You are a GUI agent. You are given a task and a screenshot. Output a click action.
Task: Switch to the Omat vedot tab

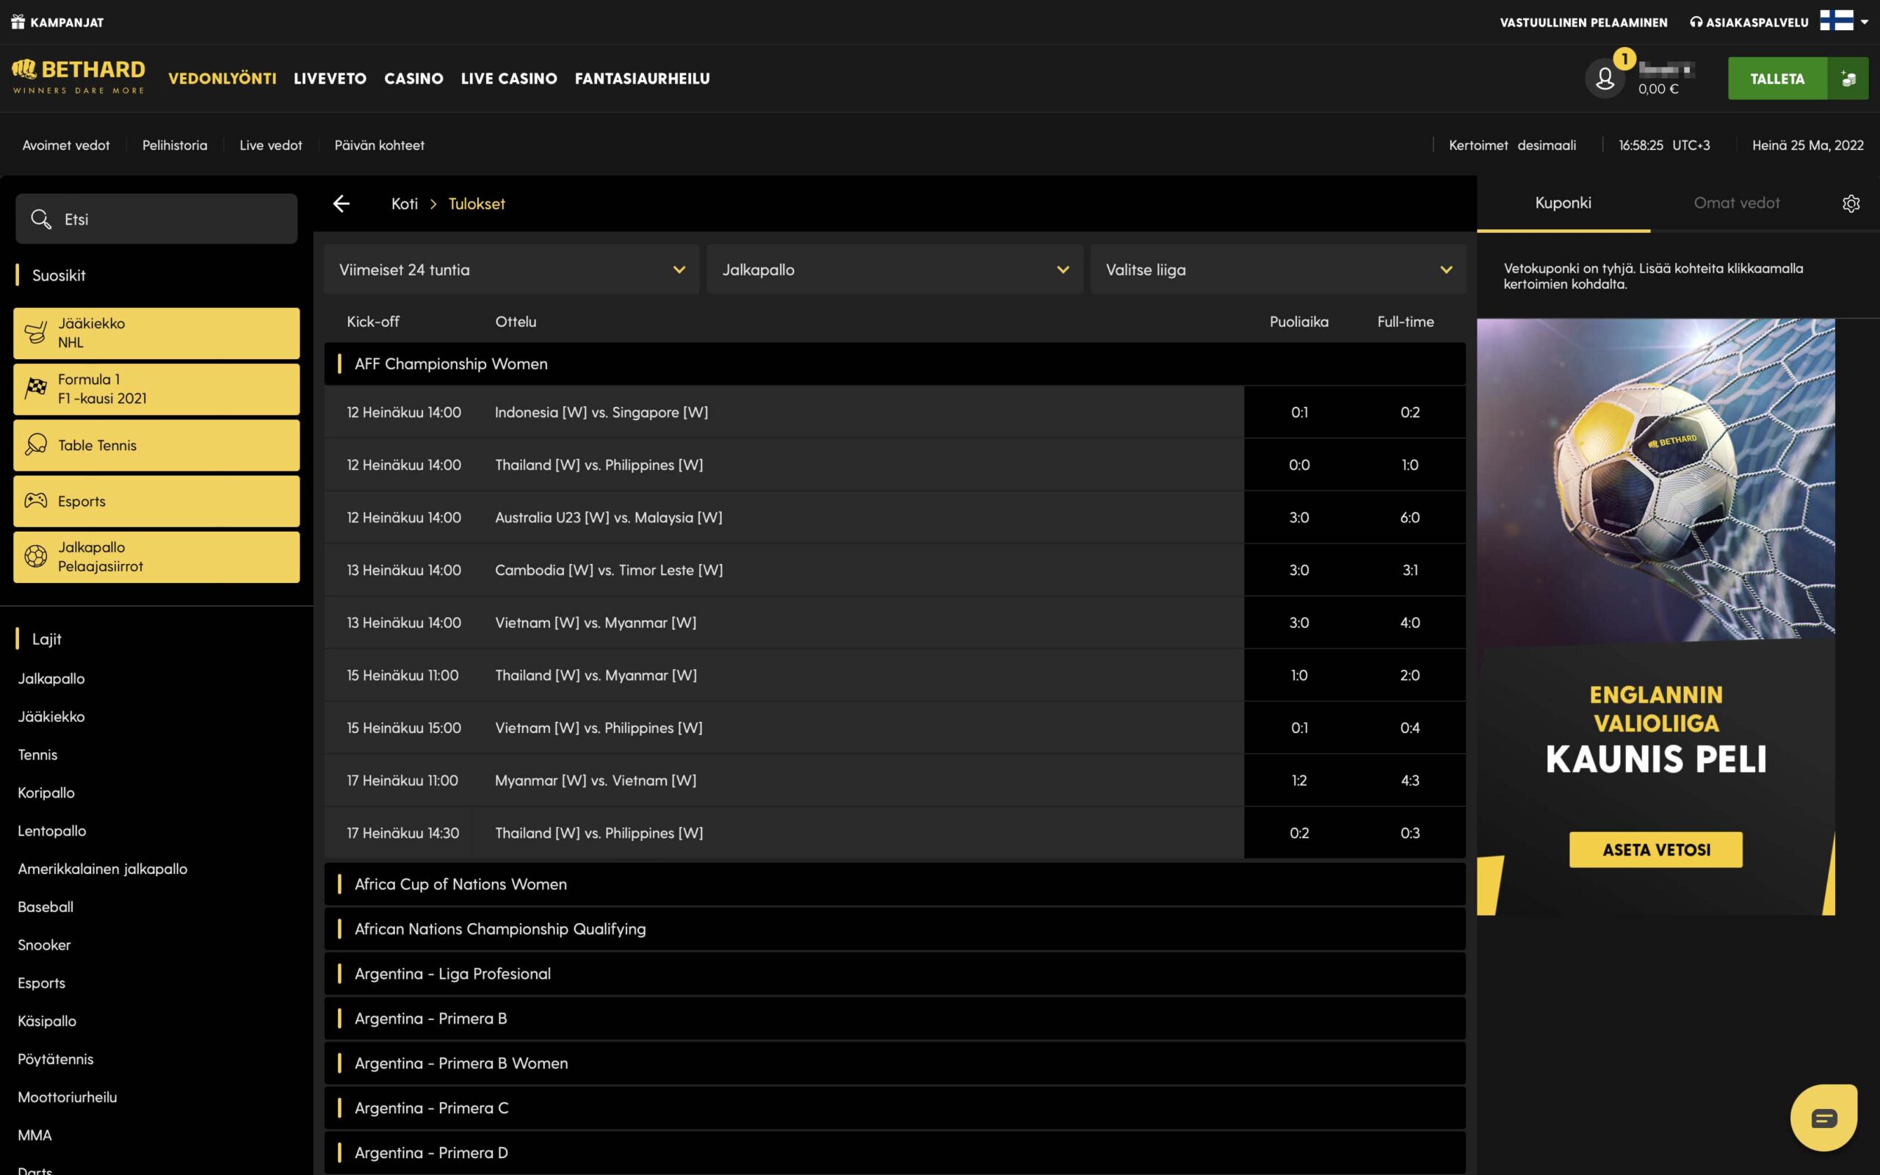point(1735,203)
